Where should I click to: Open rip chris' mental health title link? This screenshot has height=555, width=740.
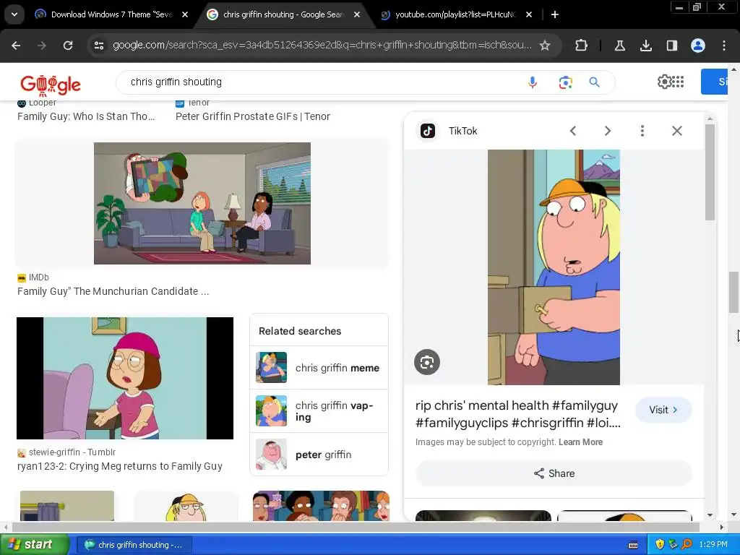tap(517, 414)
